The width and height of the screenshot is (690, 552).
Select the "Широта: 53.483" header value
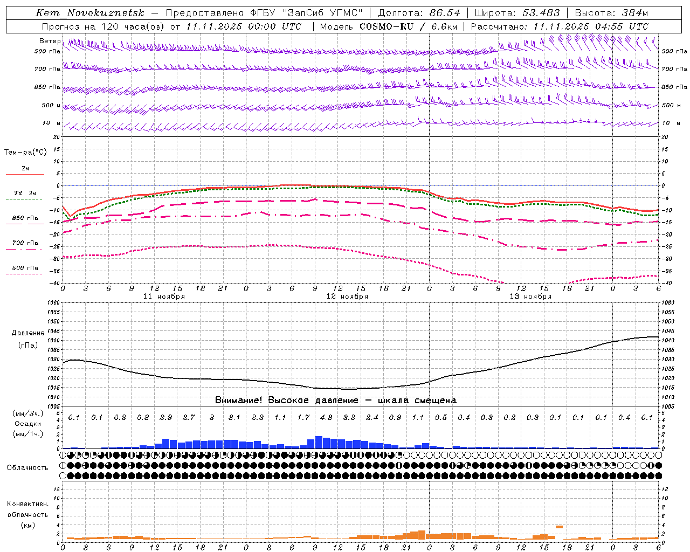517,13
